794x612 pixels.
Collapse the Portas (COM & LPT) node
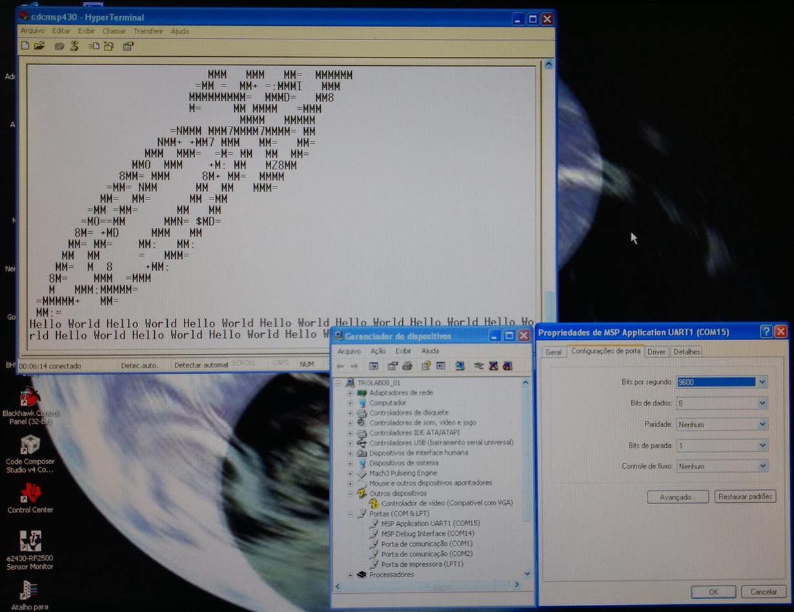tap(351, 514)
